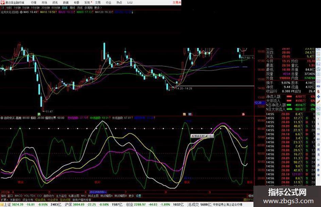This screenshot has height=207, width=321.
Task: Click the 模板 button at bottom right
Action: [251, 196]
